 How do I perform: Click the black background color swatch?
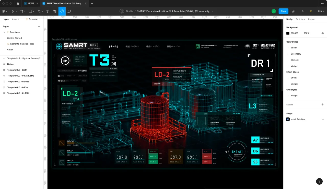coord(288,33)
